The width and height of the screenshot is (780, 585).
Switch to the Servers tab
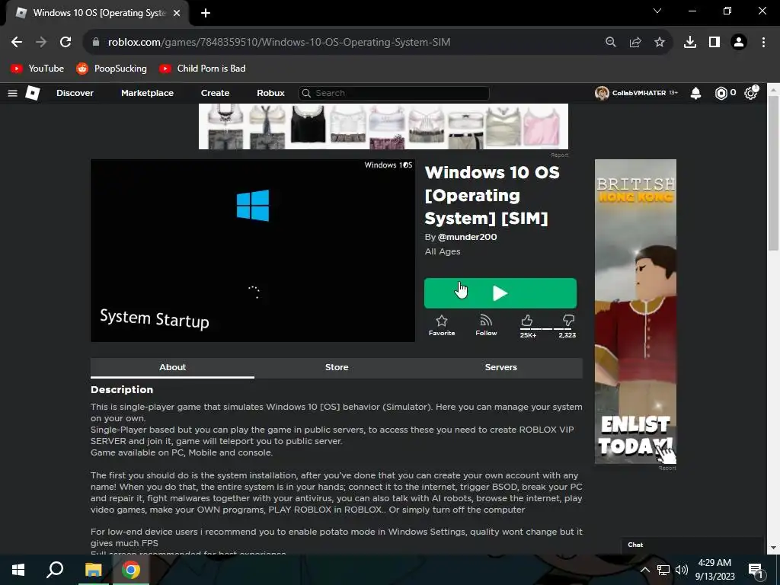coord(501,368)
